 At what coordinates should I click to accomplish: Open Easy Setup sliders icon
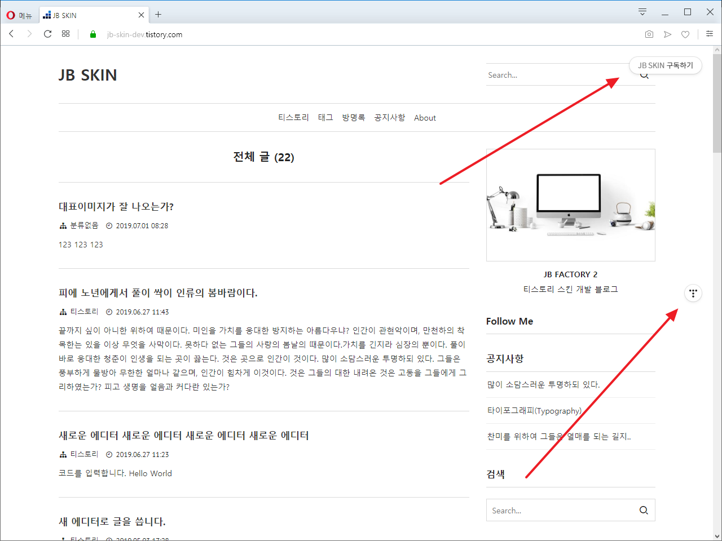click(x=710, y=34)
